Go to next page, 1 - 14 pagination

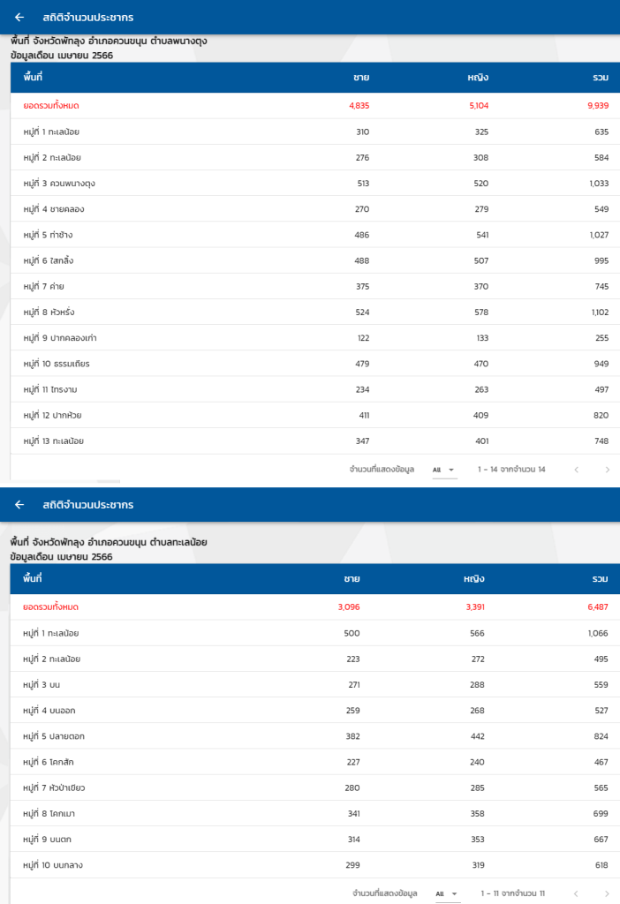(x=607, y=470)
